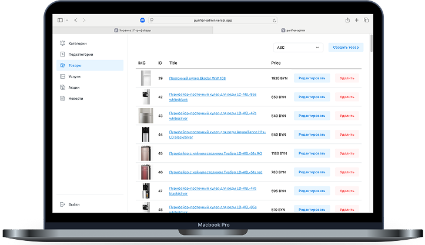Reload the page with refresh icon
Image resolution: width=425 pixels, height=245 pixels.
(275, 21)
